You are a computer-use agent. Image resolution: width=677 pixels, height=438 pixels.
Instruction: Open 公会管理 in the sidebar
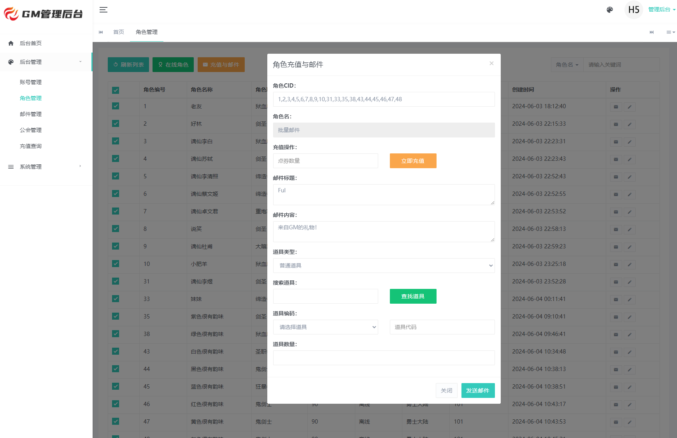tap(31, 130)
